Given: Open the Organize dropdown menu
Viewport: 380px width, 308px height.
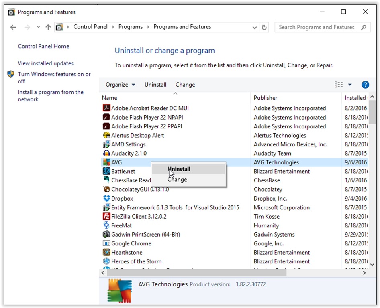Looking at the screenshot, I should (x=121, y=85).
